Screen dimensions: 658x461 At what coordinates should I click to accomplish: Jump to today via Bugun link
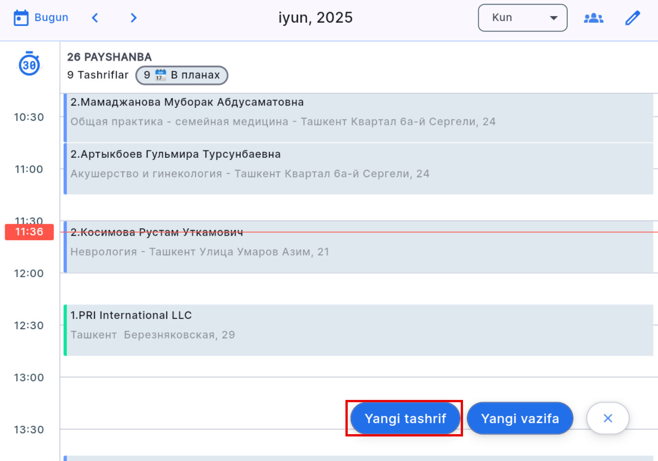[51, 18]
